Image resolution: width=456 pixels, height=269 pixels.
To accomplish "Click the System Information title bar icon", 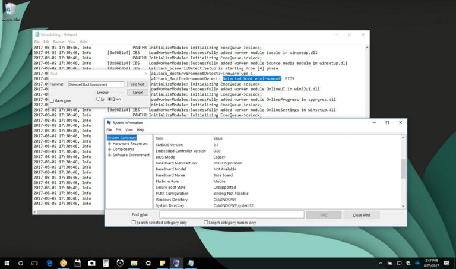I will (x=109, y=123).
